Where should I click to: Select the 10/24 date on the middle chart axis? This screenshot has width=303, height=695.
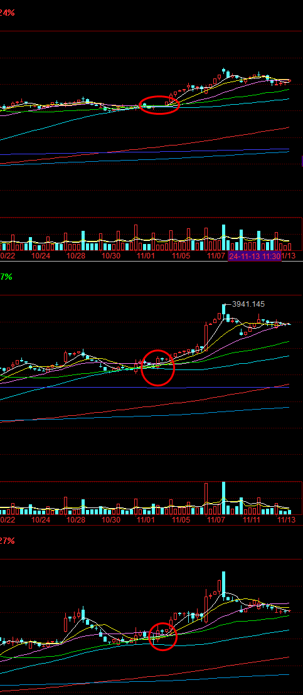click(x=41, y=519)
